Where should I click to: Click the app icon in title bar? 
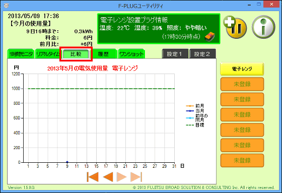[x=6, y=6]
